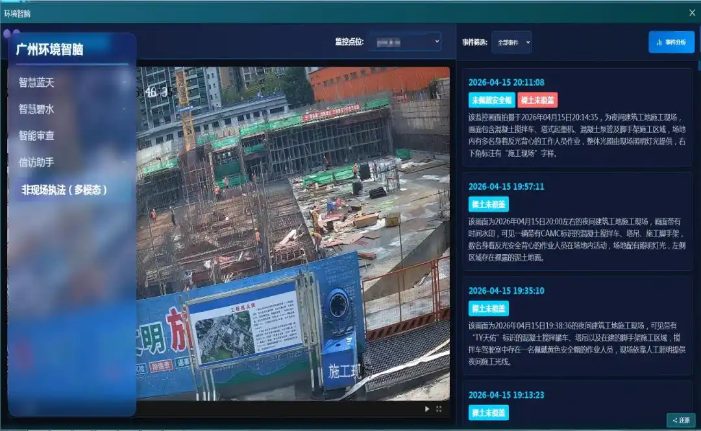Click the event list scrollbar
Image resolution: width=701 pixels, height=431 pixels.
[698, 64]
